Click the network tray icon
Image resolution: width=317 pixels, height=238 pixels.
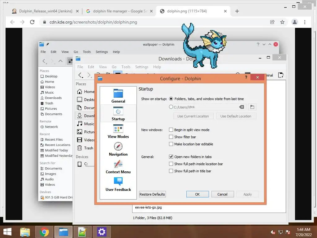tap(280, 232)
